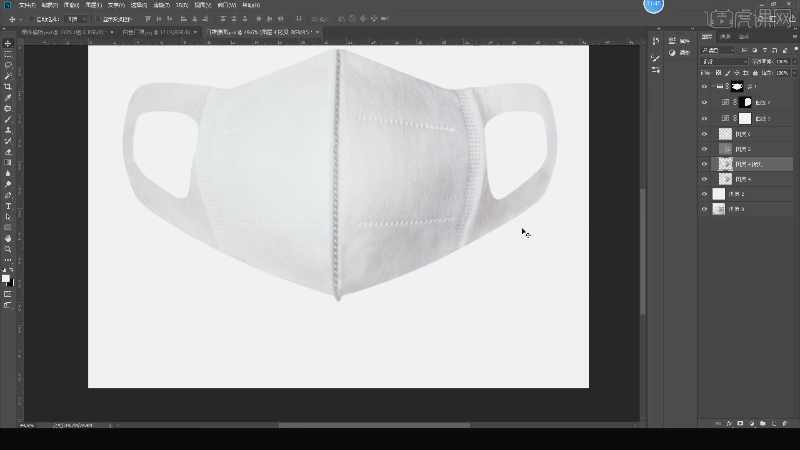This screenshot has width=800, height=450.
Task: Click the 图层 0 layer thumbnail
Action: 719,209
